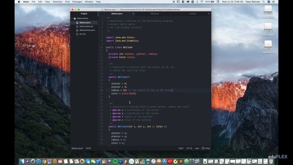Switch to the untitled tab

(x=192, y=14)
